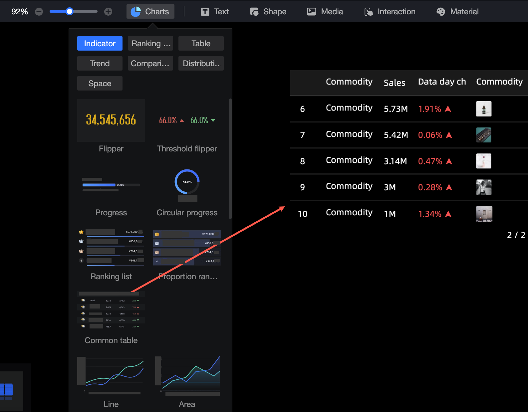Select the Trend category button
The height and width of the screenshot is (412, 528).
[100, 63]
